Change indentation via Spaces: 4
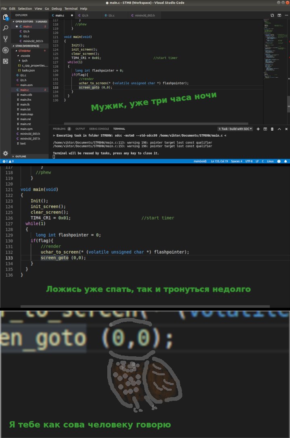290x438 pixels. click(236, 161)
